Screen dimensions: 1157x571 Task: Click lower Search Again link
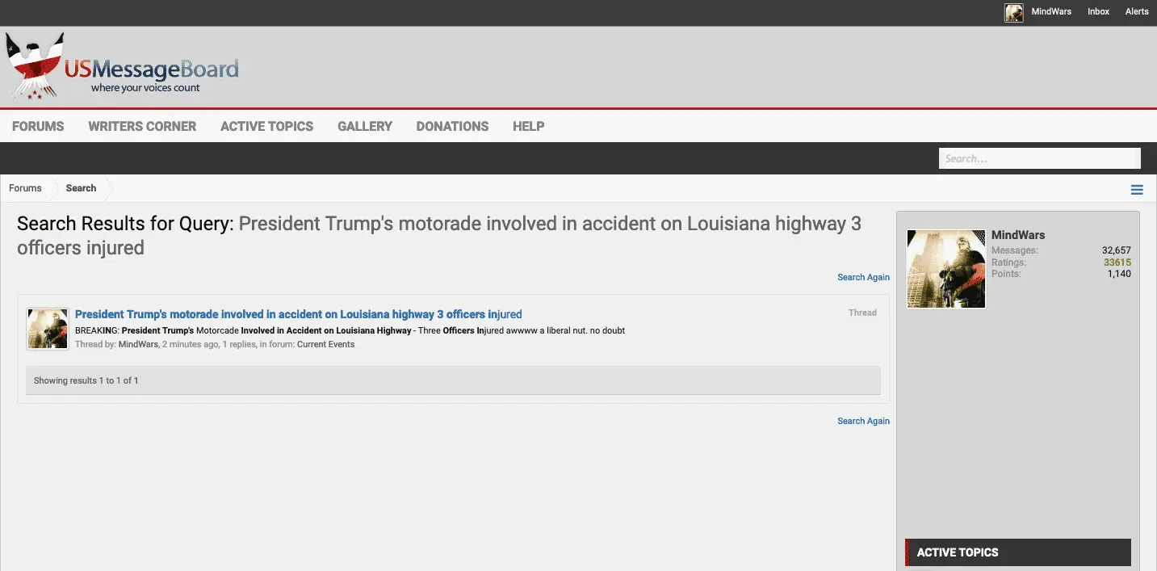click(863, 421)
